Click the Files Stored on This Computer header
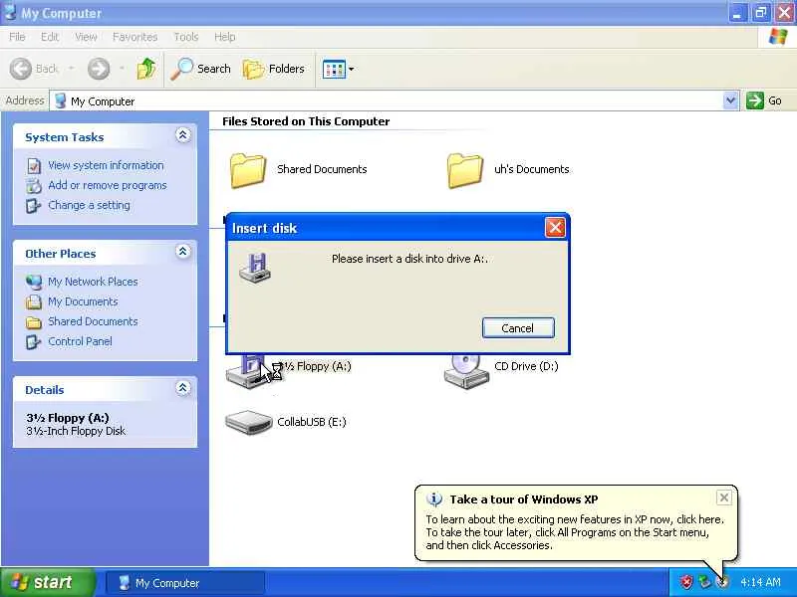Viewport: 797px width, 597px height. 306,121
